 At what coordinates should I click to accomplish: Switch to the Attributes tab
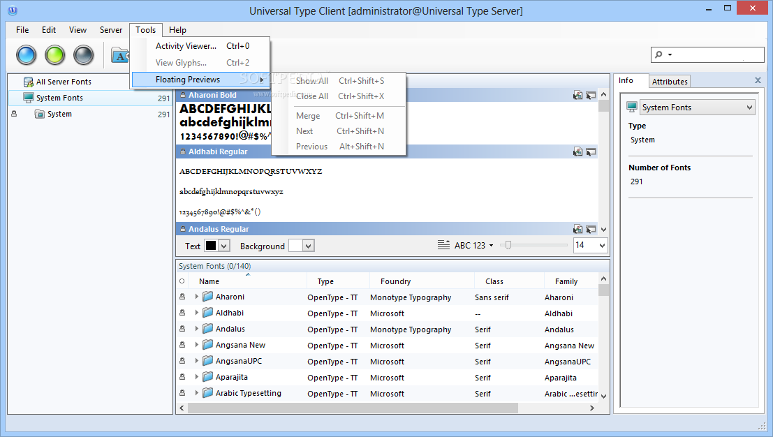(x=670, y=81)
